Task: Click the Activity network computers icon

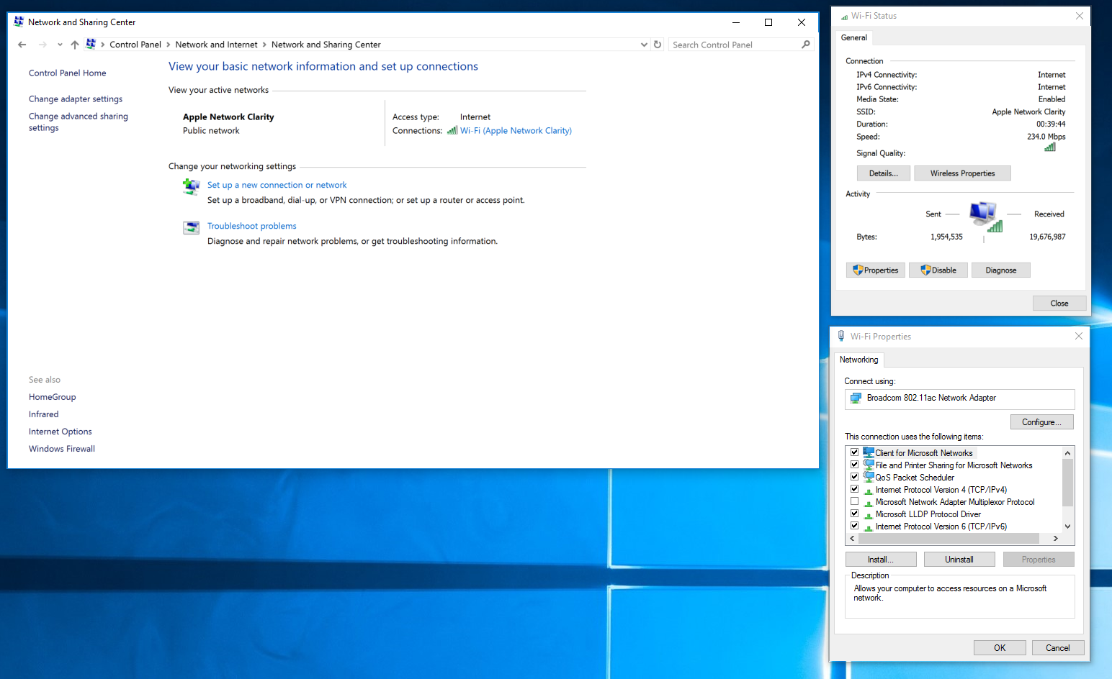Action: click(x=985, y=217)
